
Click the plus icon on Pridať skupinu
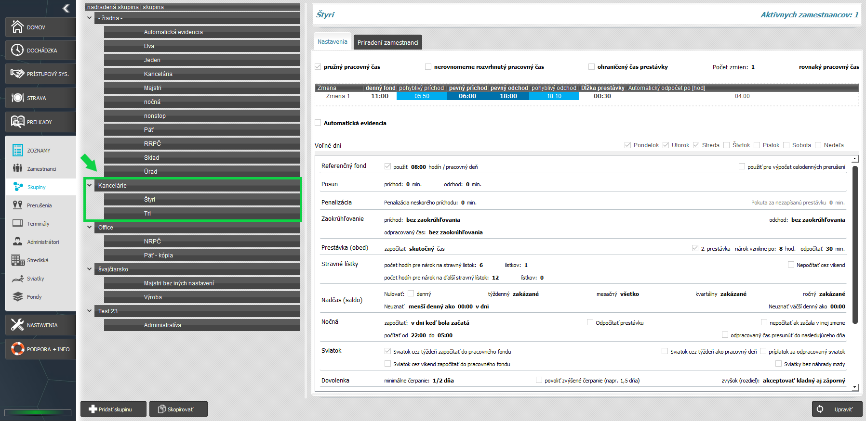tap(93, 409)
